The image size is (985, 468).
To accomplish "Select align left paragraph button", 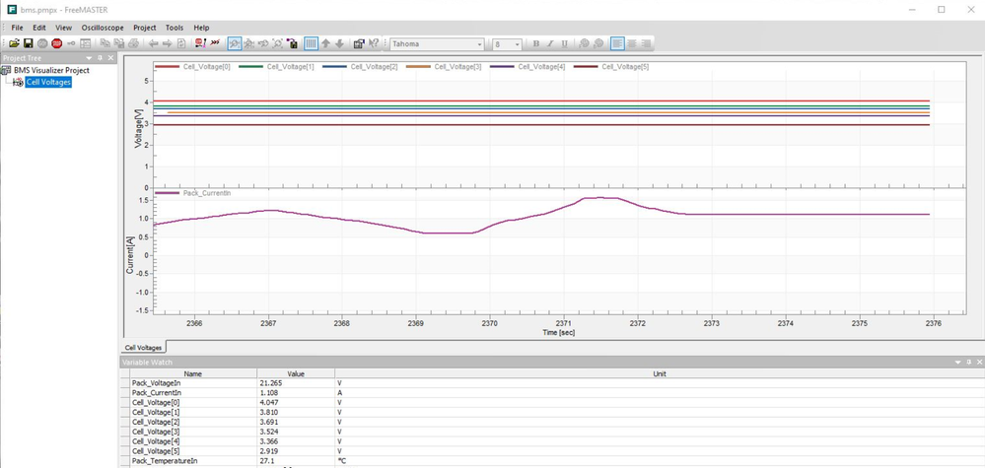I will pos(617,44).
